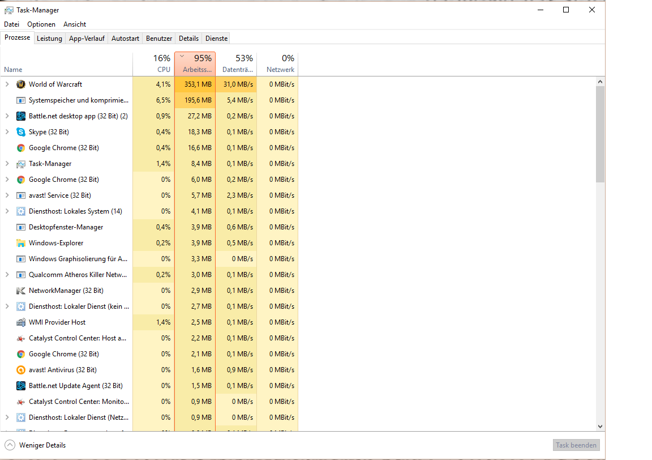652x460 pixels.
Task: Expand the Task-Manager process row
Action: coord(7,164)
